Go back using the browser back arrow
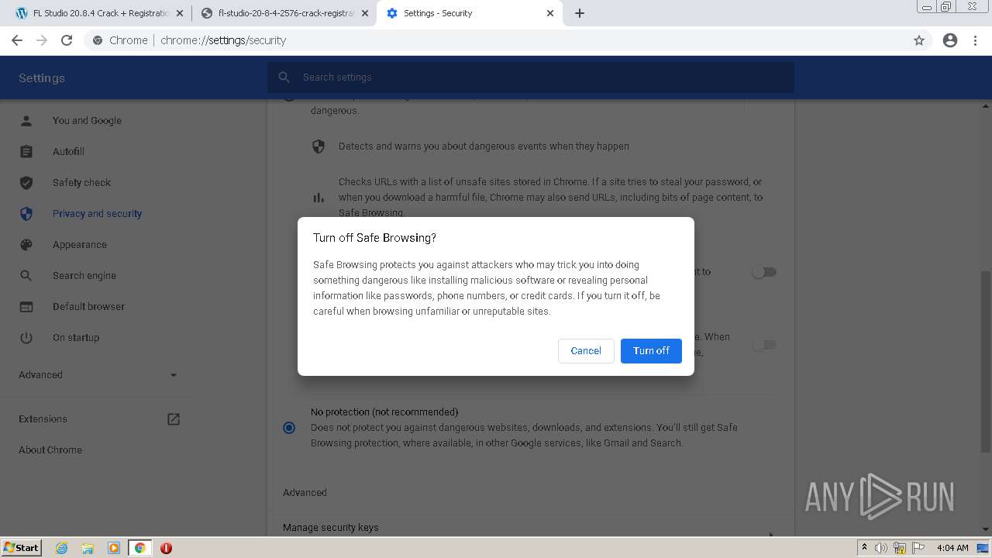992x558 pixels. click(x=17, y=40)
